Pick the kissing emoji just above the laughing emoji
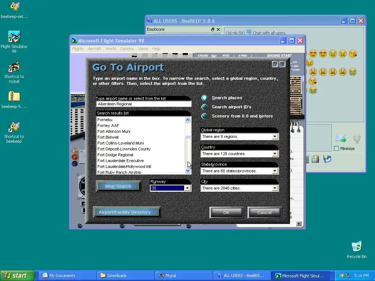This screenshot has height=281, width=375. (x=313, y=81)
